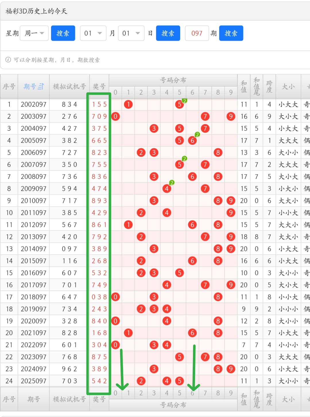Click the top 和值 column header
Image resolution: width=310 pixels, height=417 pixels.
pos(244,86)
